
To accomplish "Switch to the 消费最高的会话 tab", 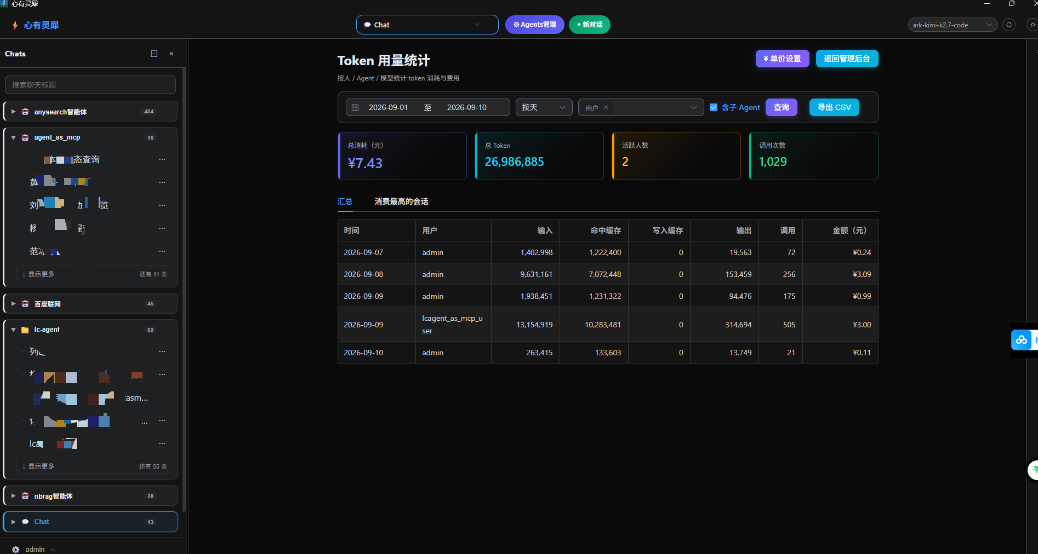I will (401, 201).
